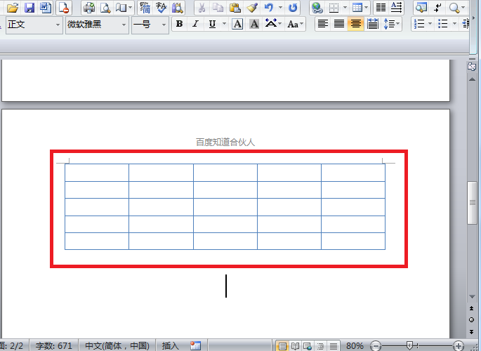Image resolution: width=481 pixels, height=351 pixels.
Task: Paste from clipboard
Action: coord(235,7)
